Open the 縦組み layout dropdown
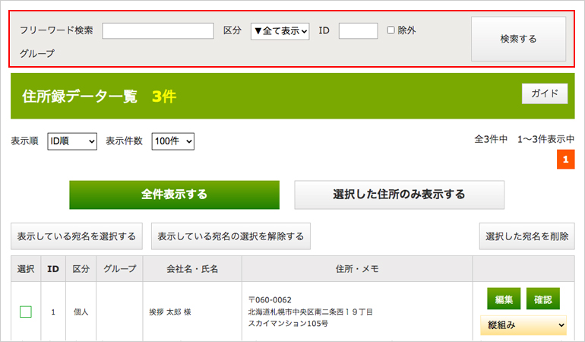 click(523, 325)
